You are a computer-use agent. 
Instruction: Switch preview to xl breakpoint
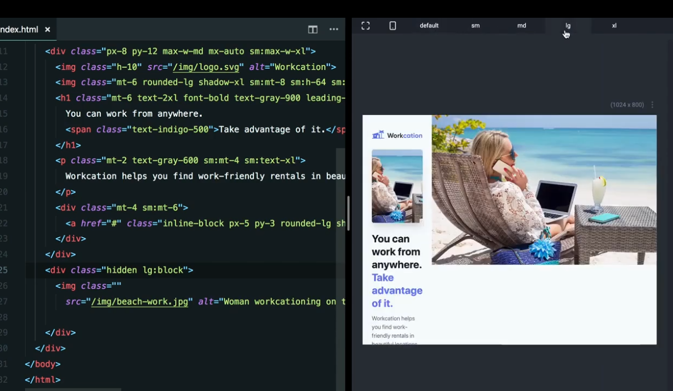click(614, 26)
